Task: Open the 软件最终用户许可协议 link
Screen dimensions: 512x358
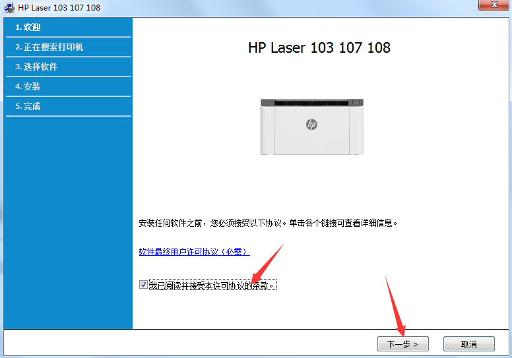Action: (194, 252)
